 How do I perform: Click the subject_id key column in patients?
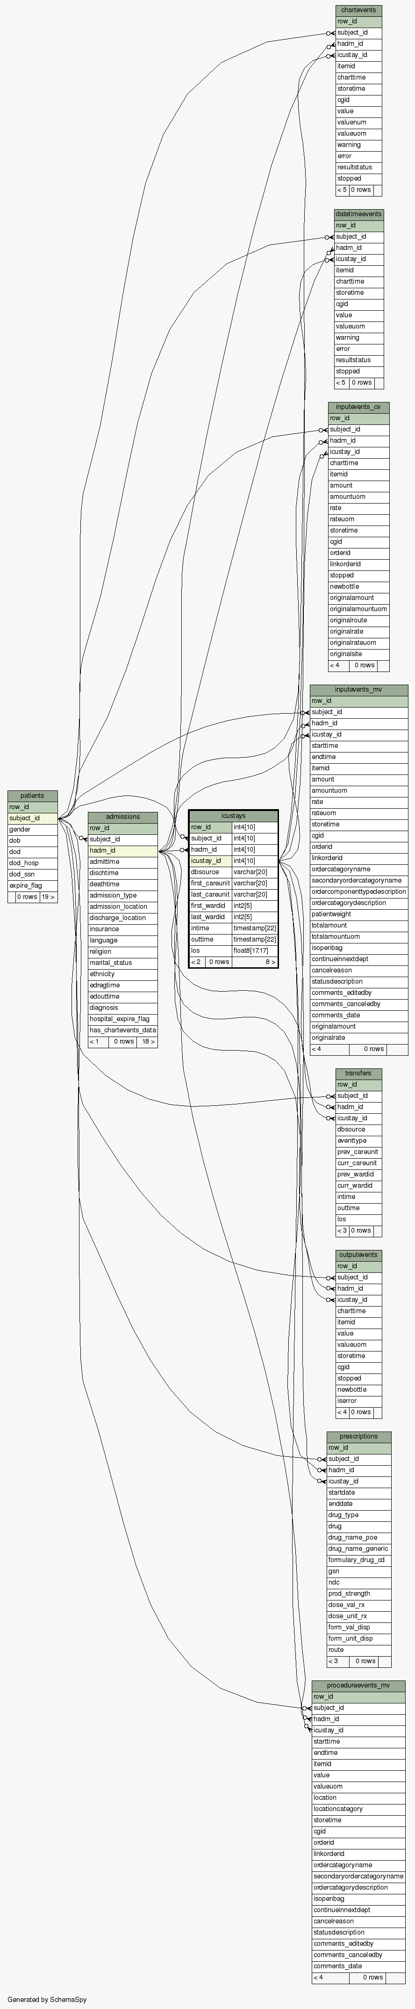pyautogui.click(x=32, y=818)
